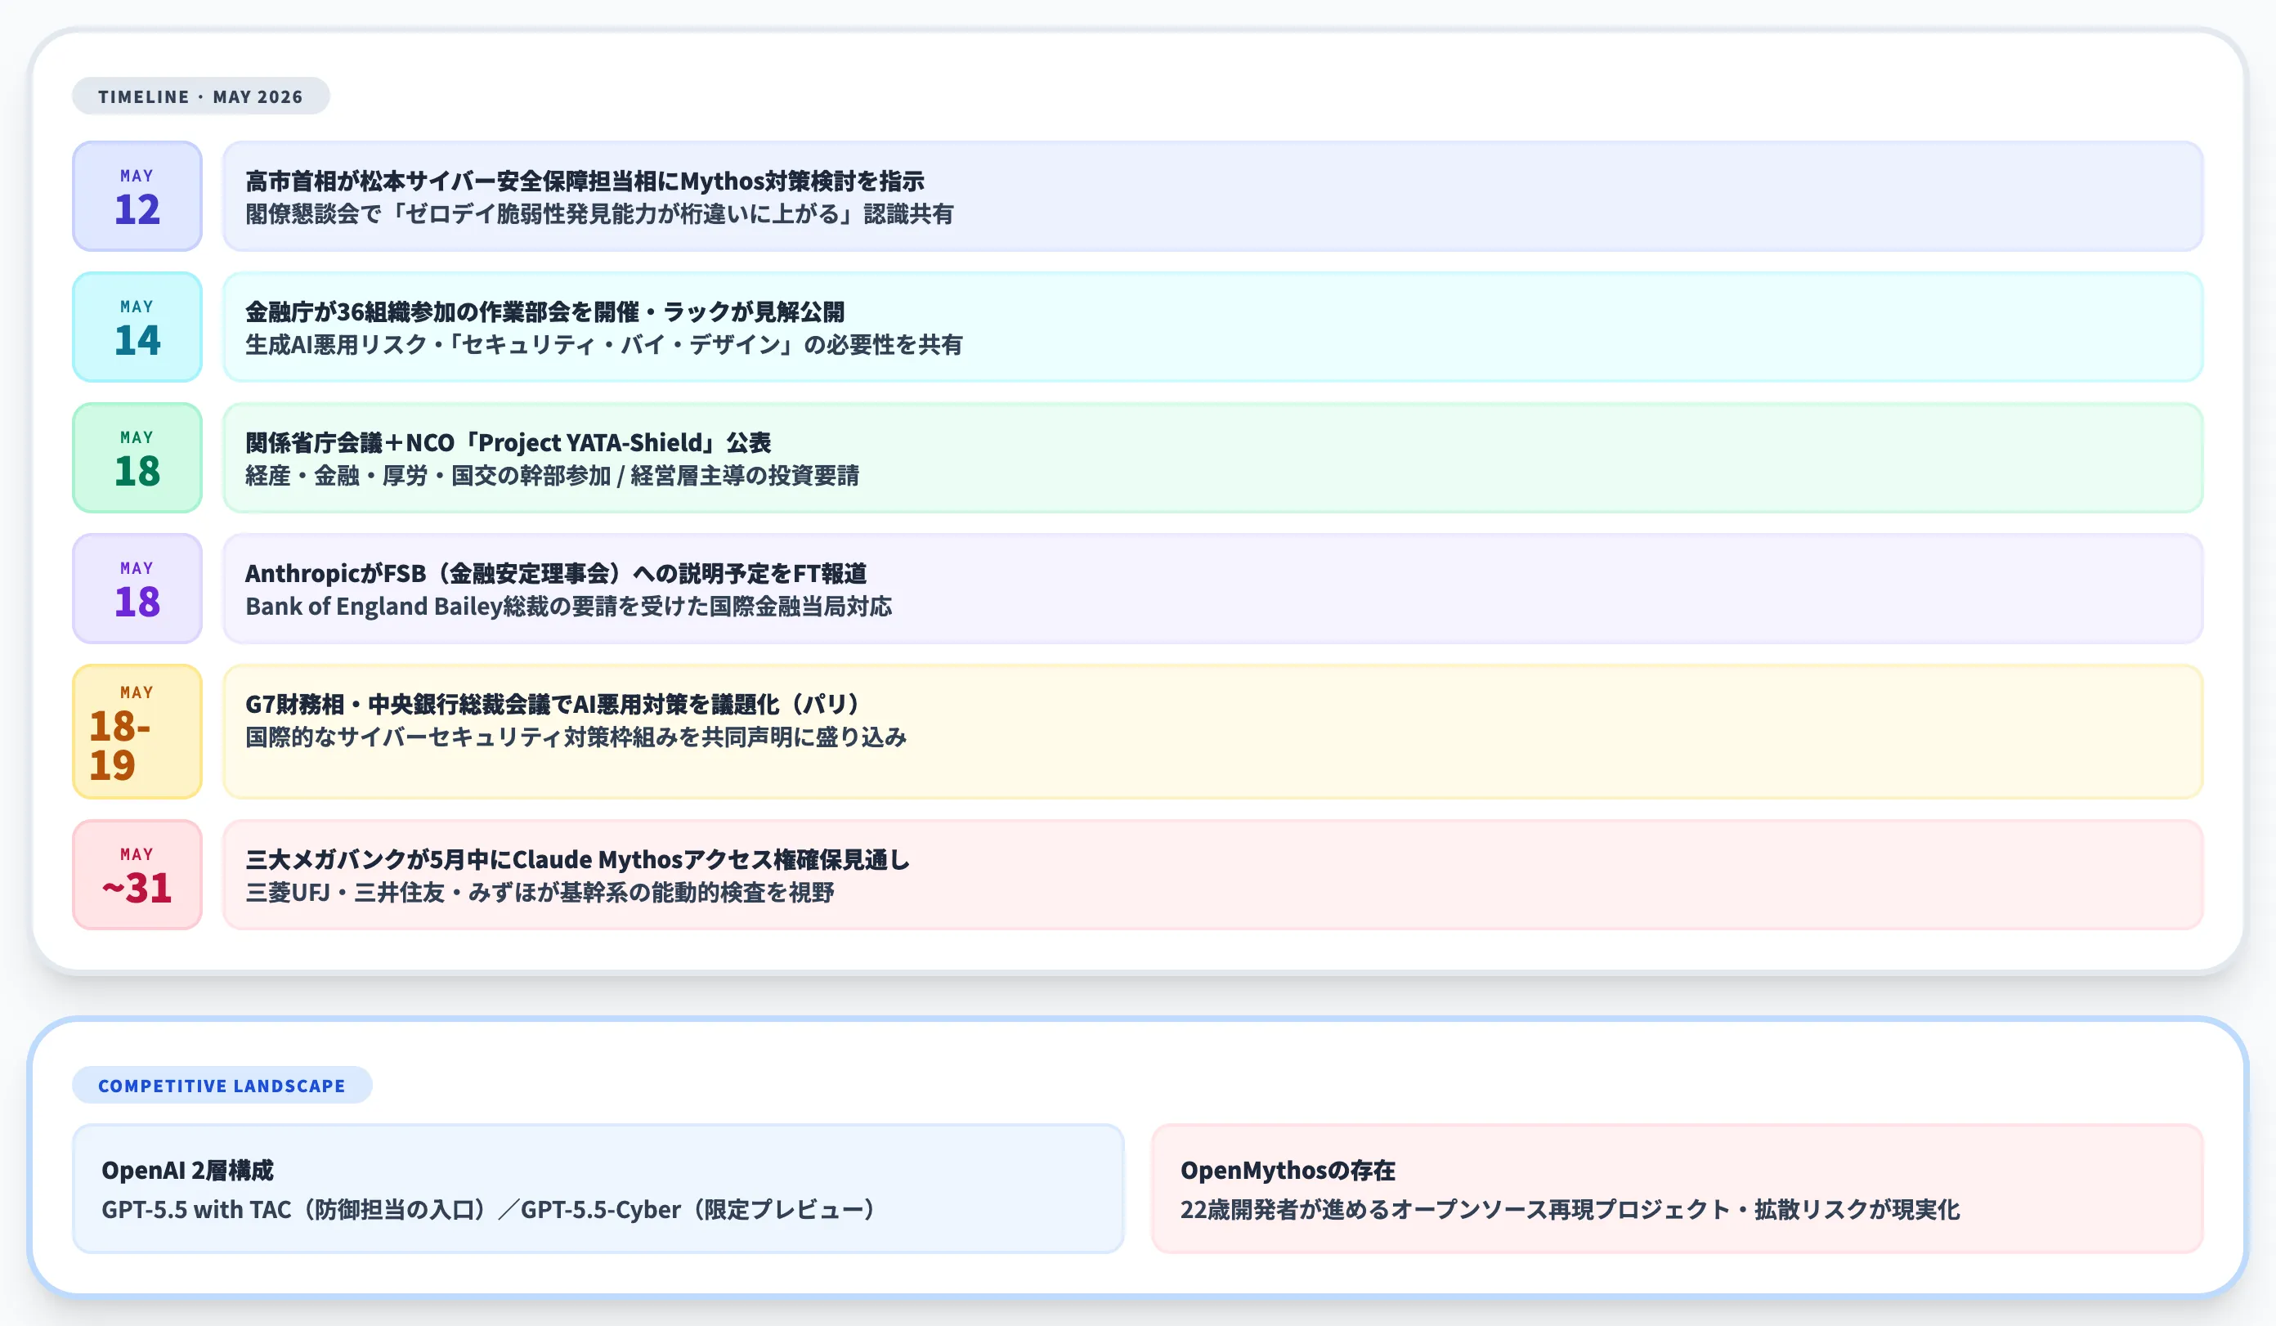Click the headline mentioning "Project YATA-Shield"
The width and height of the screenshot is (2276, 1326).
pyautogui.click(x=508, y=442)
